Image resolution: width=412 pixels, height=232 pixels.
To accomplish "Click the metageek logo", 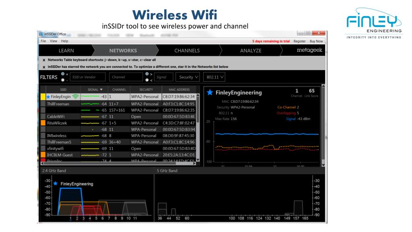I will click(309, 50).
